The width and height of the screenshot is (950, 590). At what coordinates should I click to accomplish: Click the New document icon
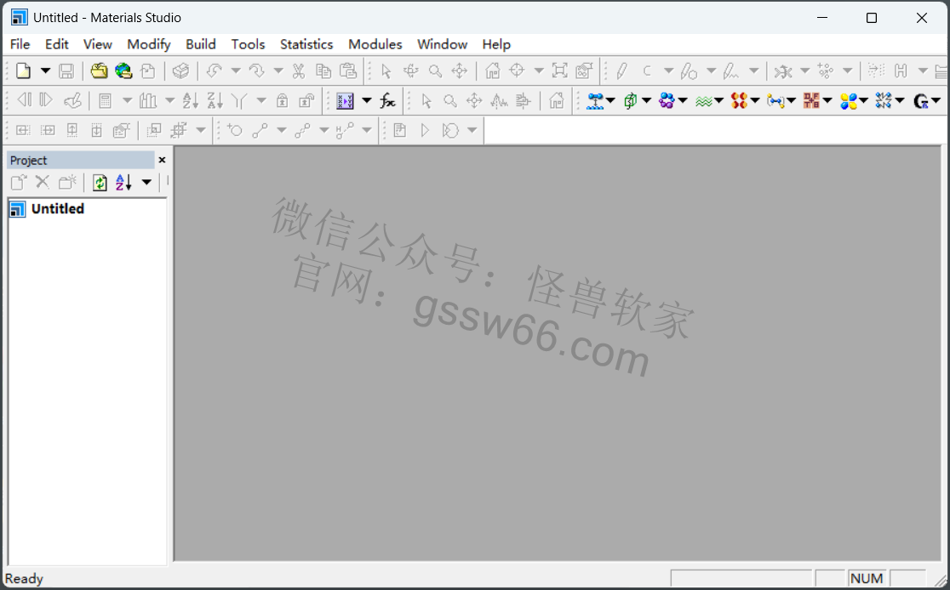tap(23, 71)
